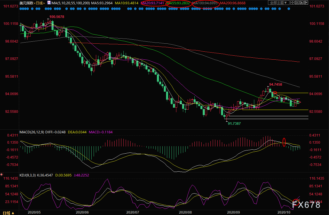
Task: Click the 91.7387 low price marker
Action: (234, 123)
